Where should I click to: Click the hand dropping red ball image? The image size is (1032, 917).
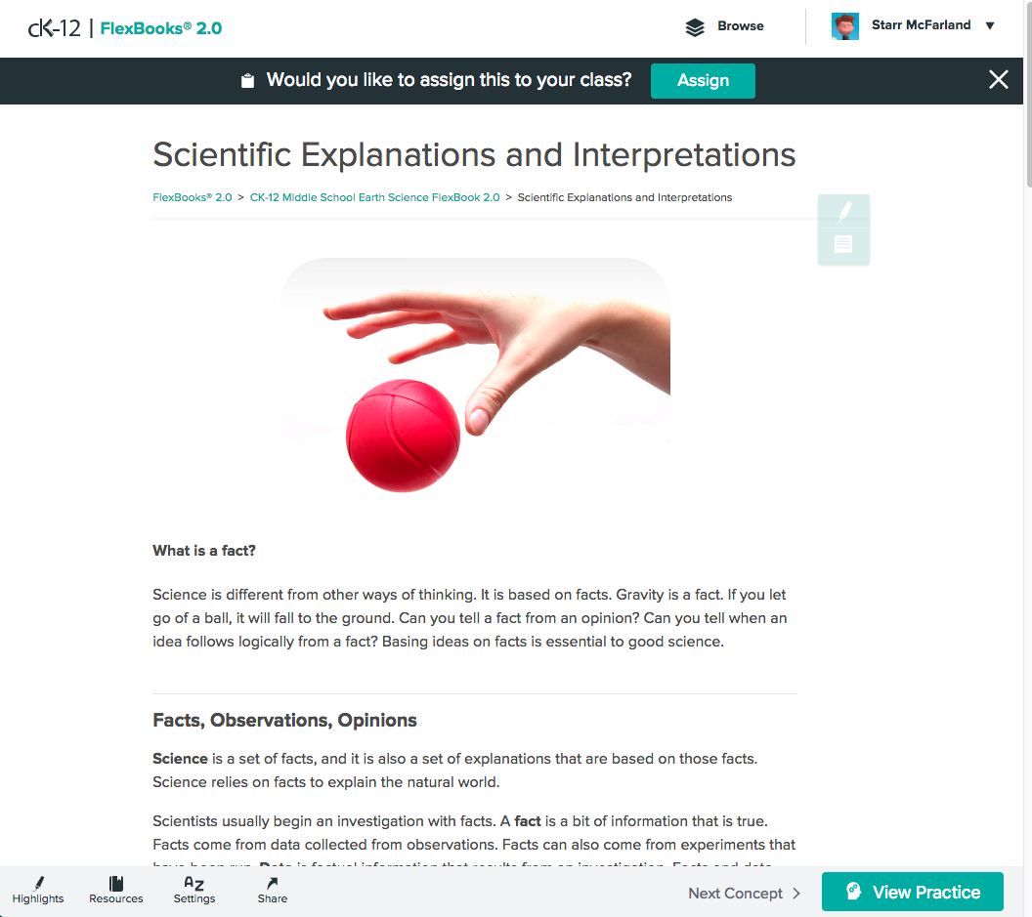[x=476, y=376]
